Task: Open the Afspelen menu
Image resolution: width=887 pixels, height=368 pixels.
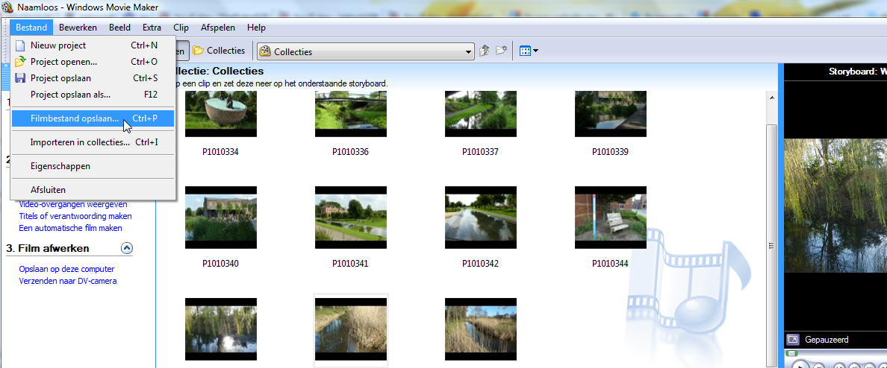Action: (217, 28)
